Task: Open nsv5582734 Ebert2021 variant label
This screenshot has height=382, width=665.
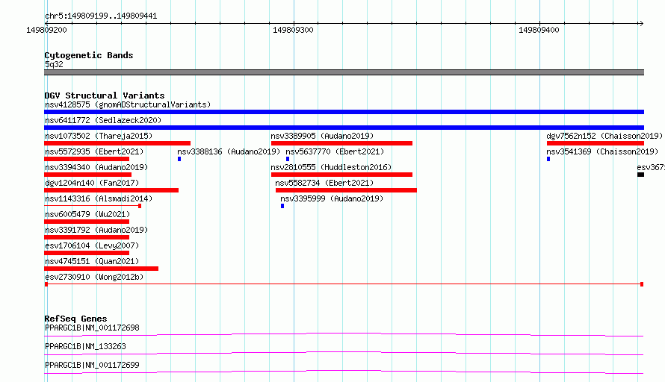Action: pyautogui.click(x=324, y=183)
